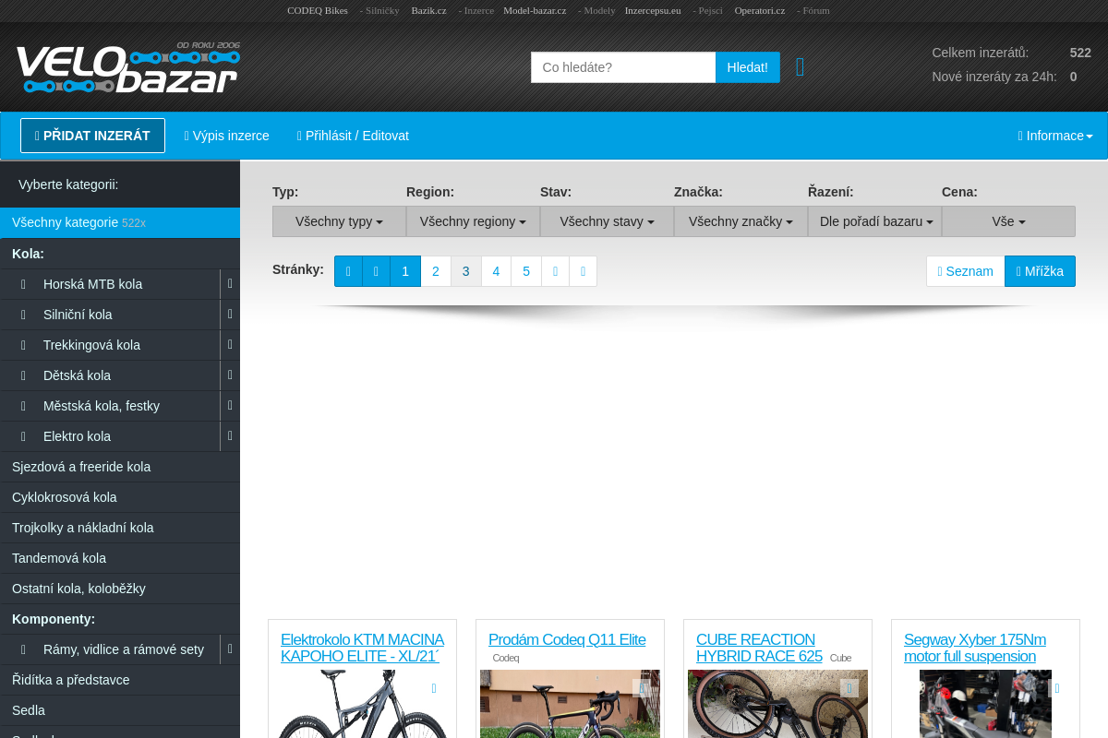Screen dimensions: 1108x738
Task: Switch to Mřížka grid view
Action: click(x=1040, y=271)
